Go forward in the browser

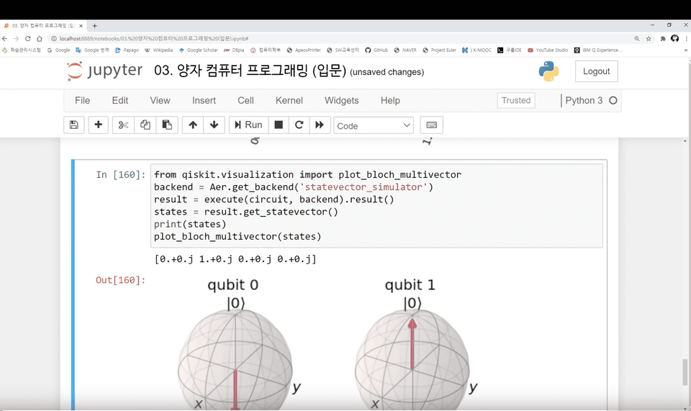[x=17, y=39]
